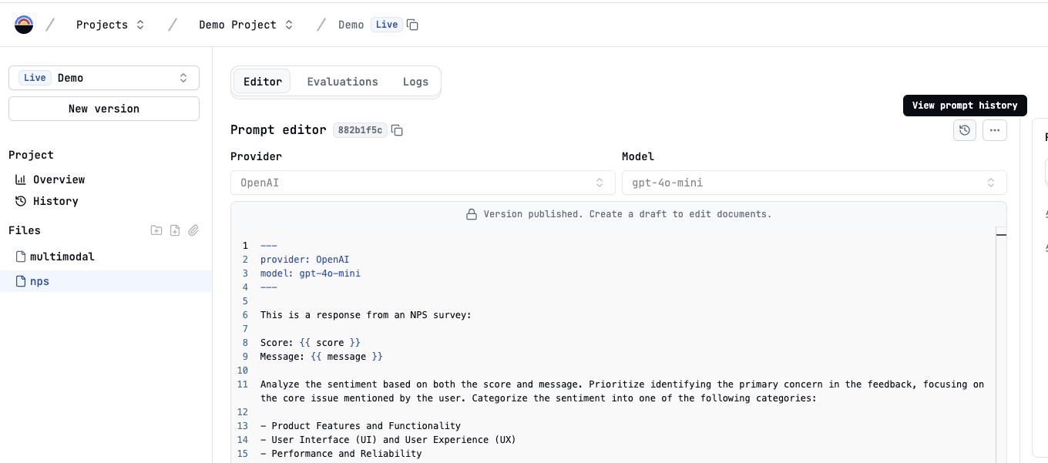The width and height of the screenshot is (1048, 463).
Task: Switch to the Logs tab
Action: pos(415,82)
